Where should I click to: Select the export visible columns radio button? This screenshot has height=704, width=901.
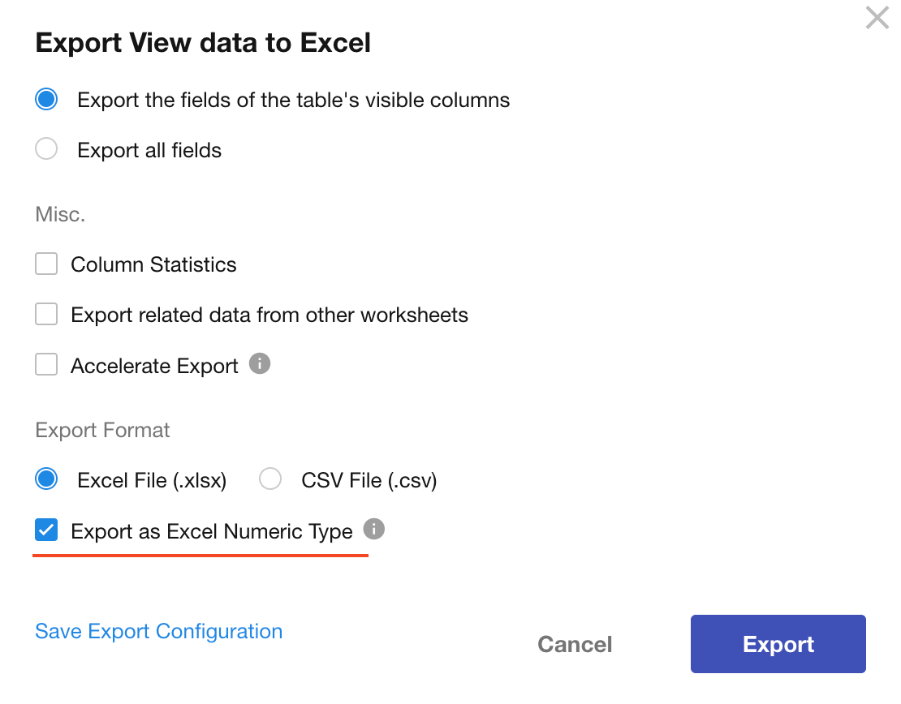tap(46, 100)
